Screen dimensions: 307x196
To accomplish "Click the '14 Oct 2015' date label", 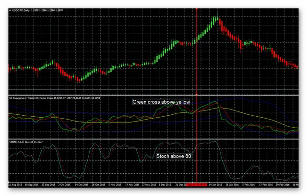I will (x=82, y=184).
